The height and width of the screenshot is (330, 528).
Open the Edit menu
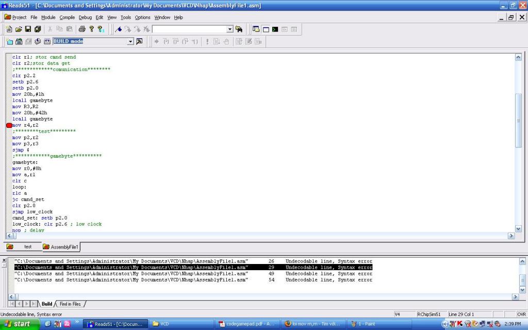coord(100,17)
